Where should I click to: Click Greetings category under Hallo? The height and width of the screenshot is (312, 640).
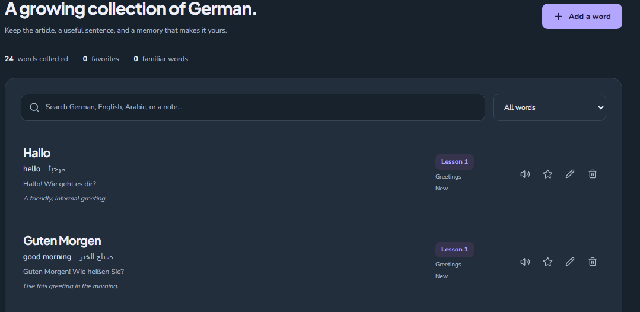[x=448, y=177]
